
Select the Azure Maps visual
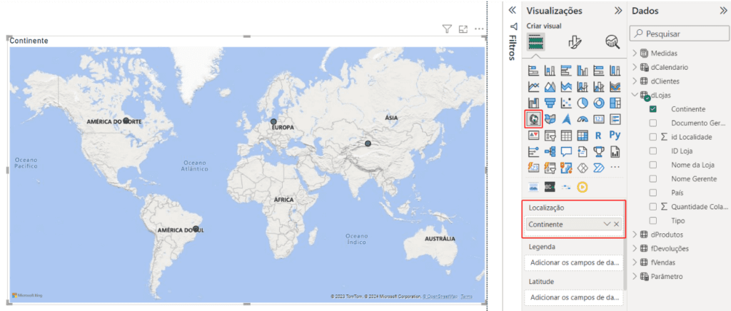[566, 119]
